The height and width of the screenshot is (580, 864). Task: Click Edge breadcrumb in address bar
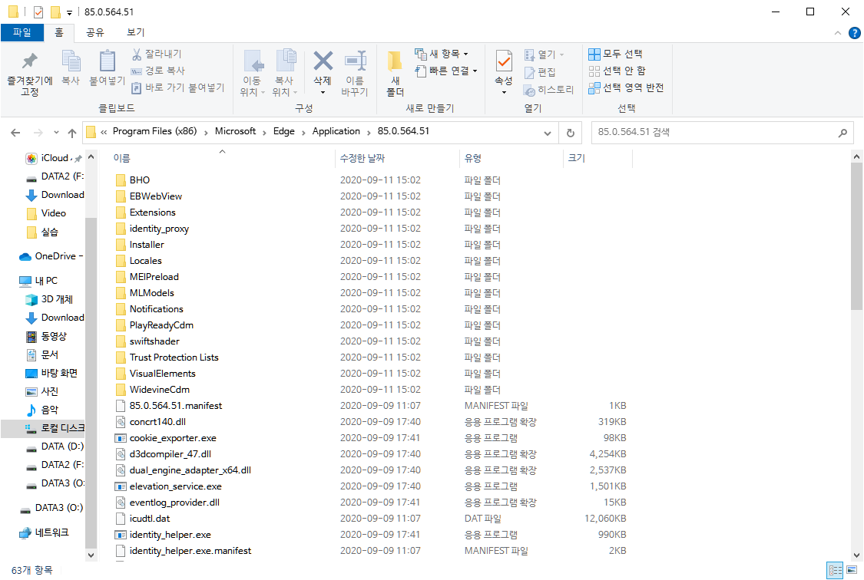(283, 131)
